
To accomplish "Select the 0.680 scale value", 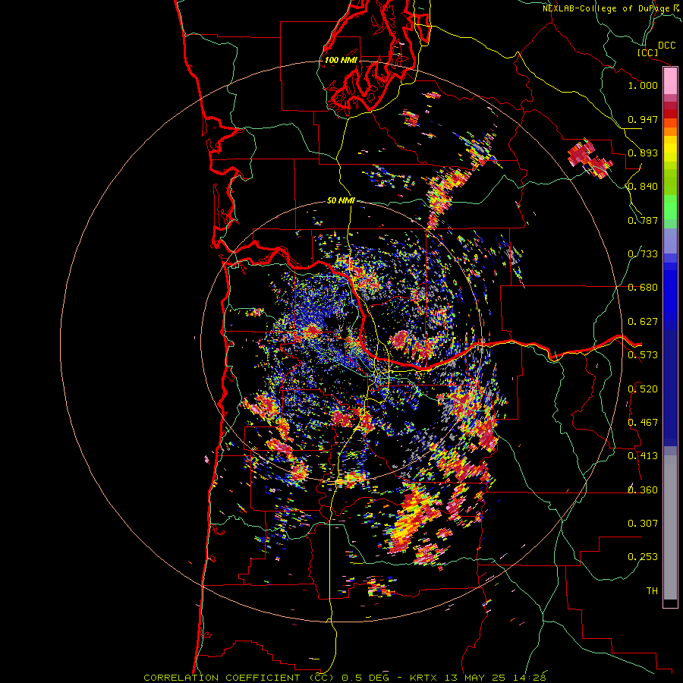I will pyautogui.click(x=643, y=288).
